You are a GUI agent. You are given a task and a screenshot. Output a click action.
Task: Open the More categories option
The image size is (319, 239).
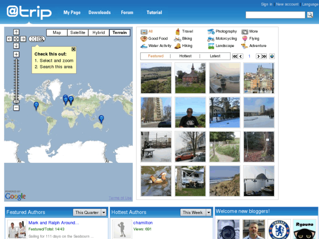[250, 32]
